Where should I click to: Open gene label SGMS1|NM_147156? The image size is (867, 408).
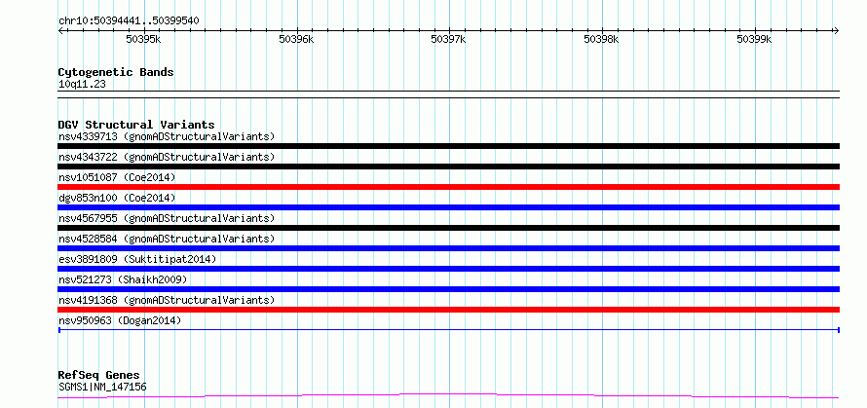pos(102,387)
